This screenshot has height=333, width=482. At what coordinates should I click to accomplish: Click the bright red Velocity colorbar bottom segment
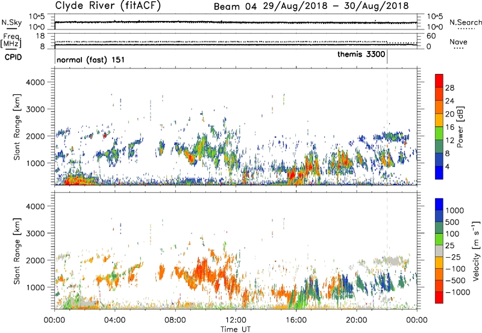click(439, 298)
